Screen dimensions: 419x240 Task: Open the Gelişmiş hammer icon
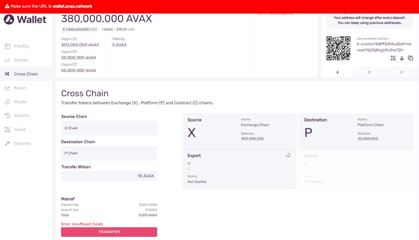point(8,143)
